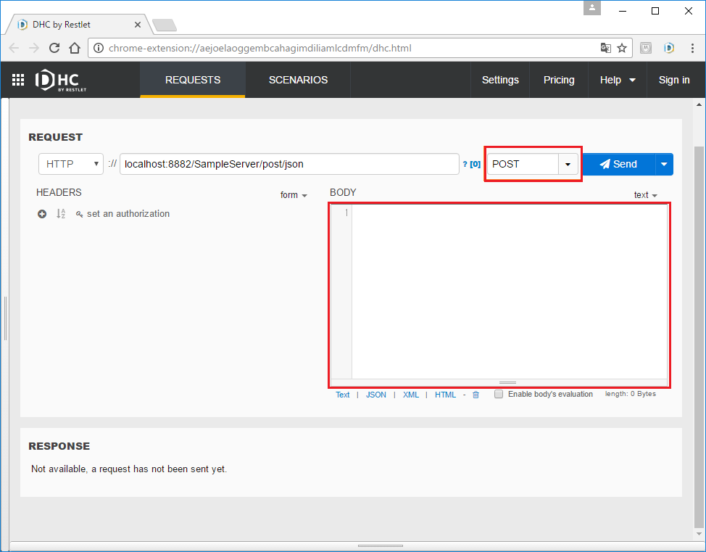Format body as XML

pyautogui.click(x=411, y=395)
